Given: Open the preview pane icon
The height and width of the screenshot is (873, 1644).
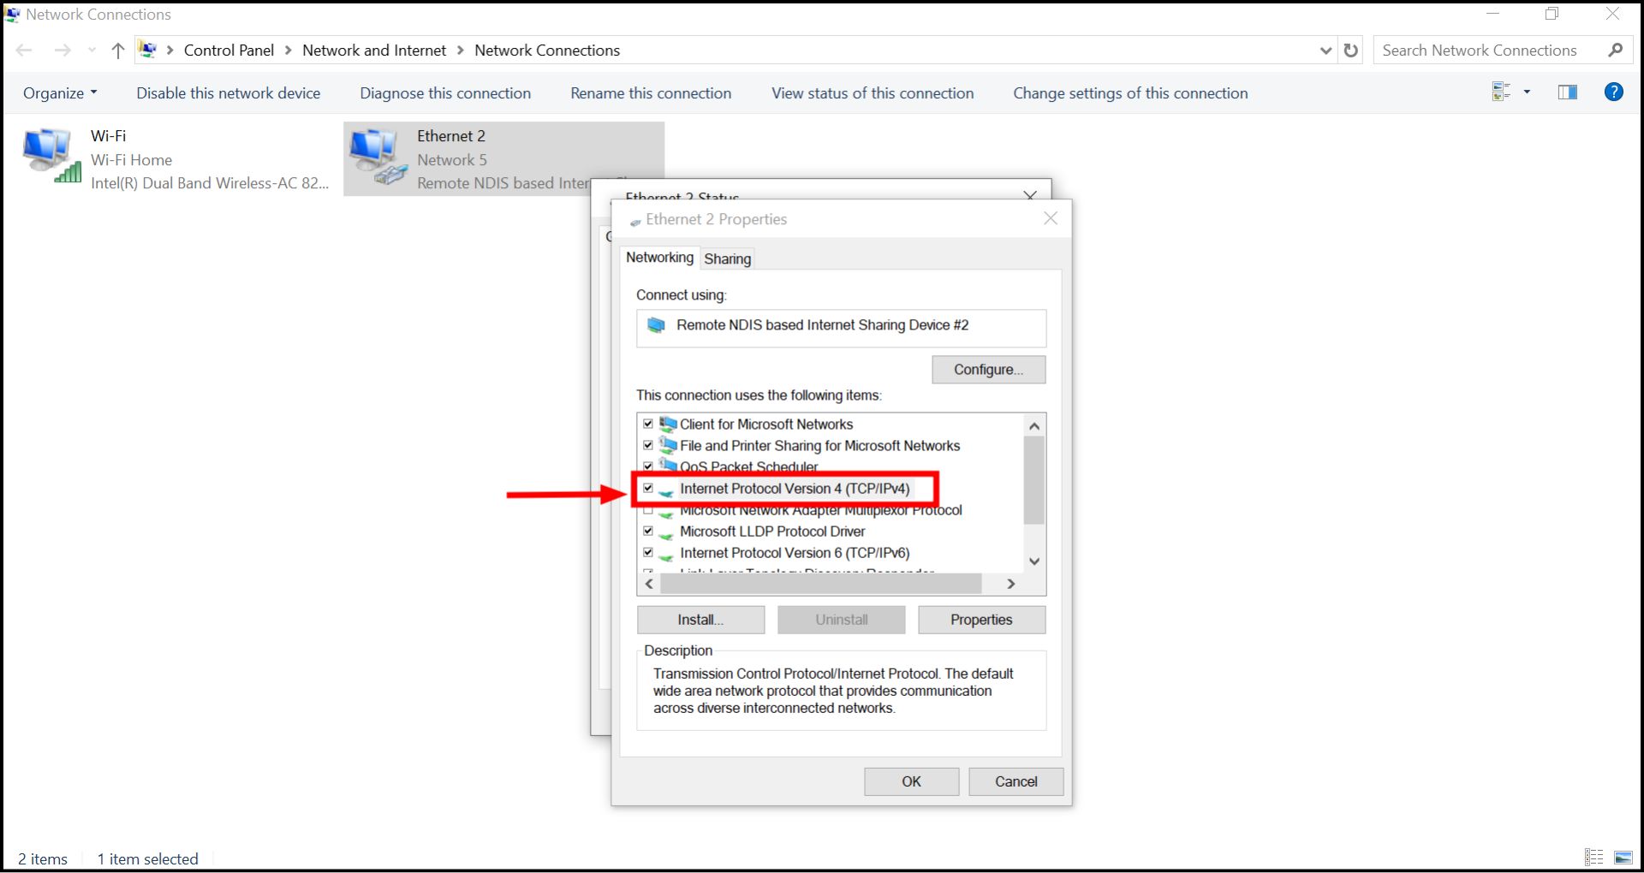Looking at the screenshot, I should 1567,92.
